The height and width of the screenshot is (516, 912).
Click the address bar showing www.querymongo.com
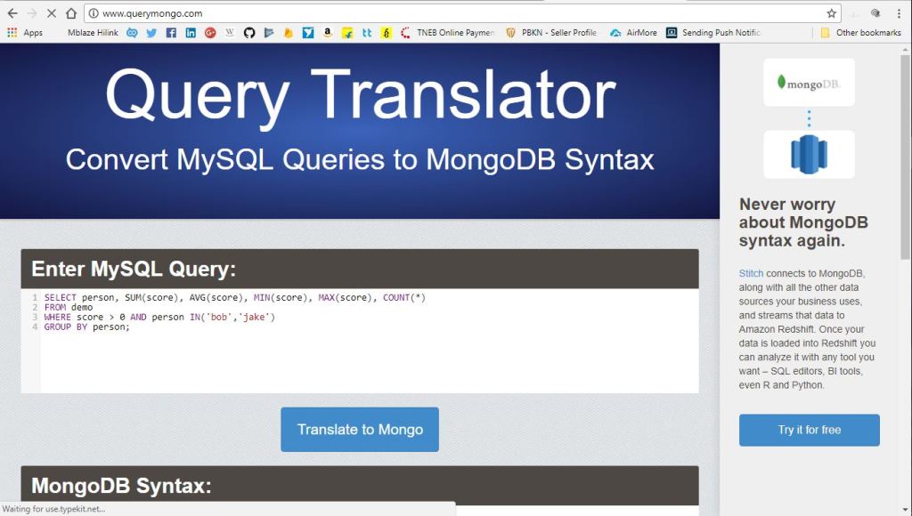tap(445, 13)
